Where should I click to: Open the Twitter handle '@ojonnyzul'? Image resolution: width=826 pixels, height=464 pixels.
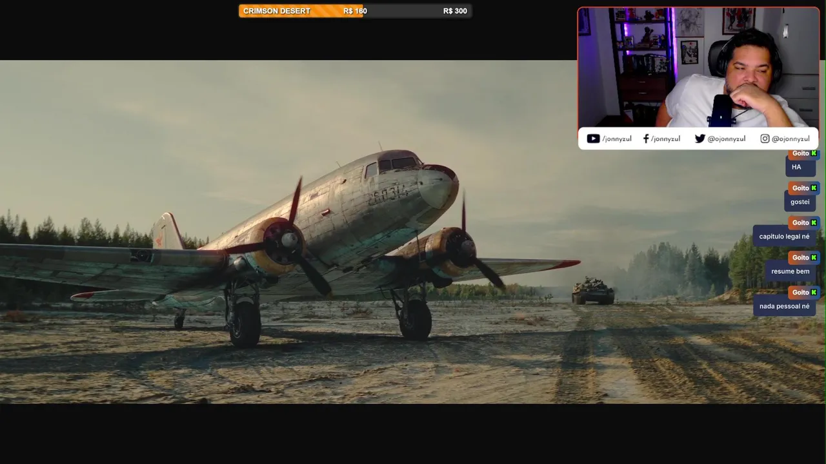pos(727,139)
